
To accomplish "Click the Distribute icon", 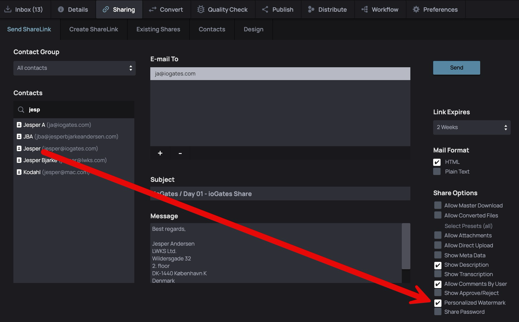I will pos(311,9).
